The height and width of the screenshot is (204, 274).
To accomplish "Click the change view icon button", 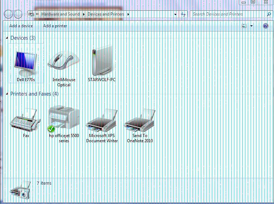I will [x=244, y=26].
